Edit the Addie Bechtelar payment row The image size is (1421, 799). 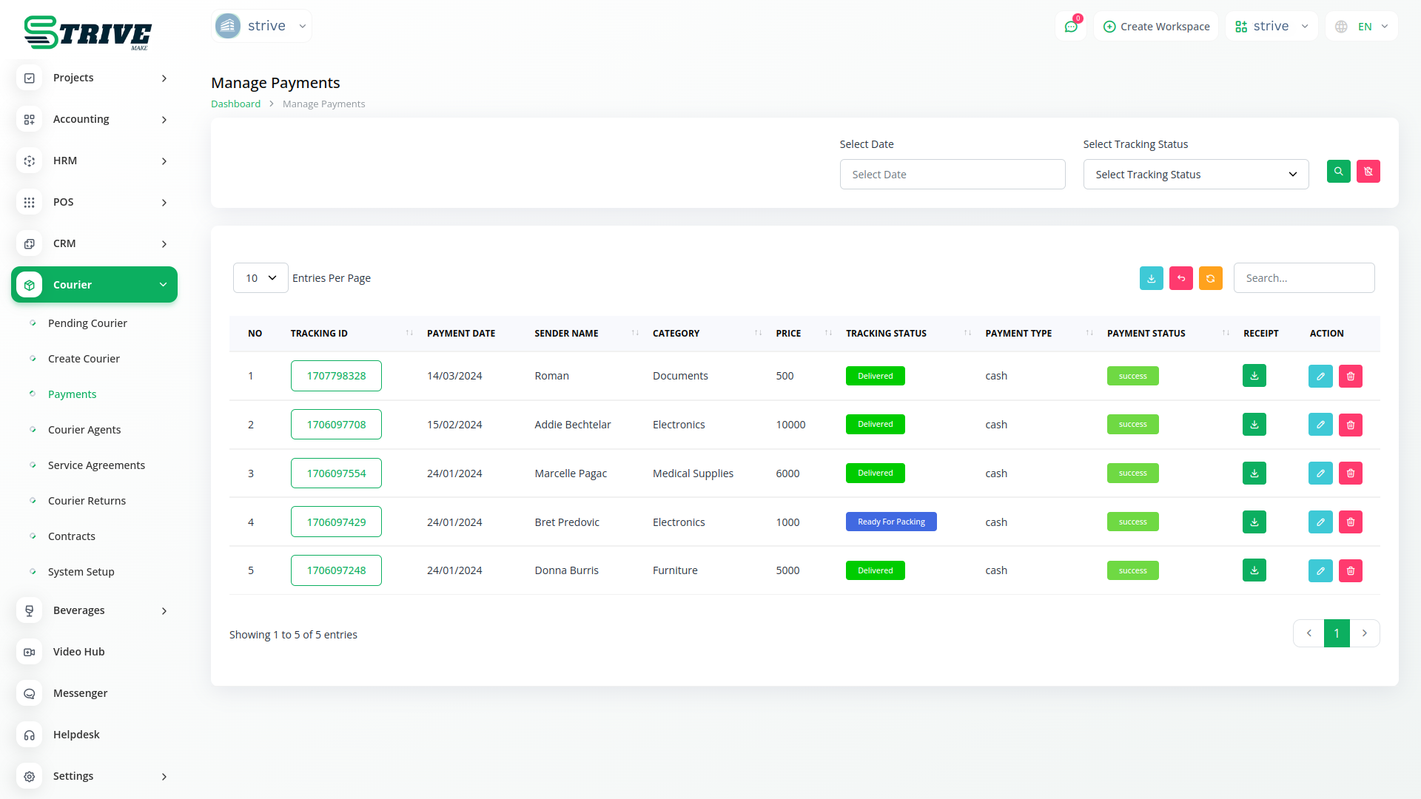point(1320,425)
